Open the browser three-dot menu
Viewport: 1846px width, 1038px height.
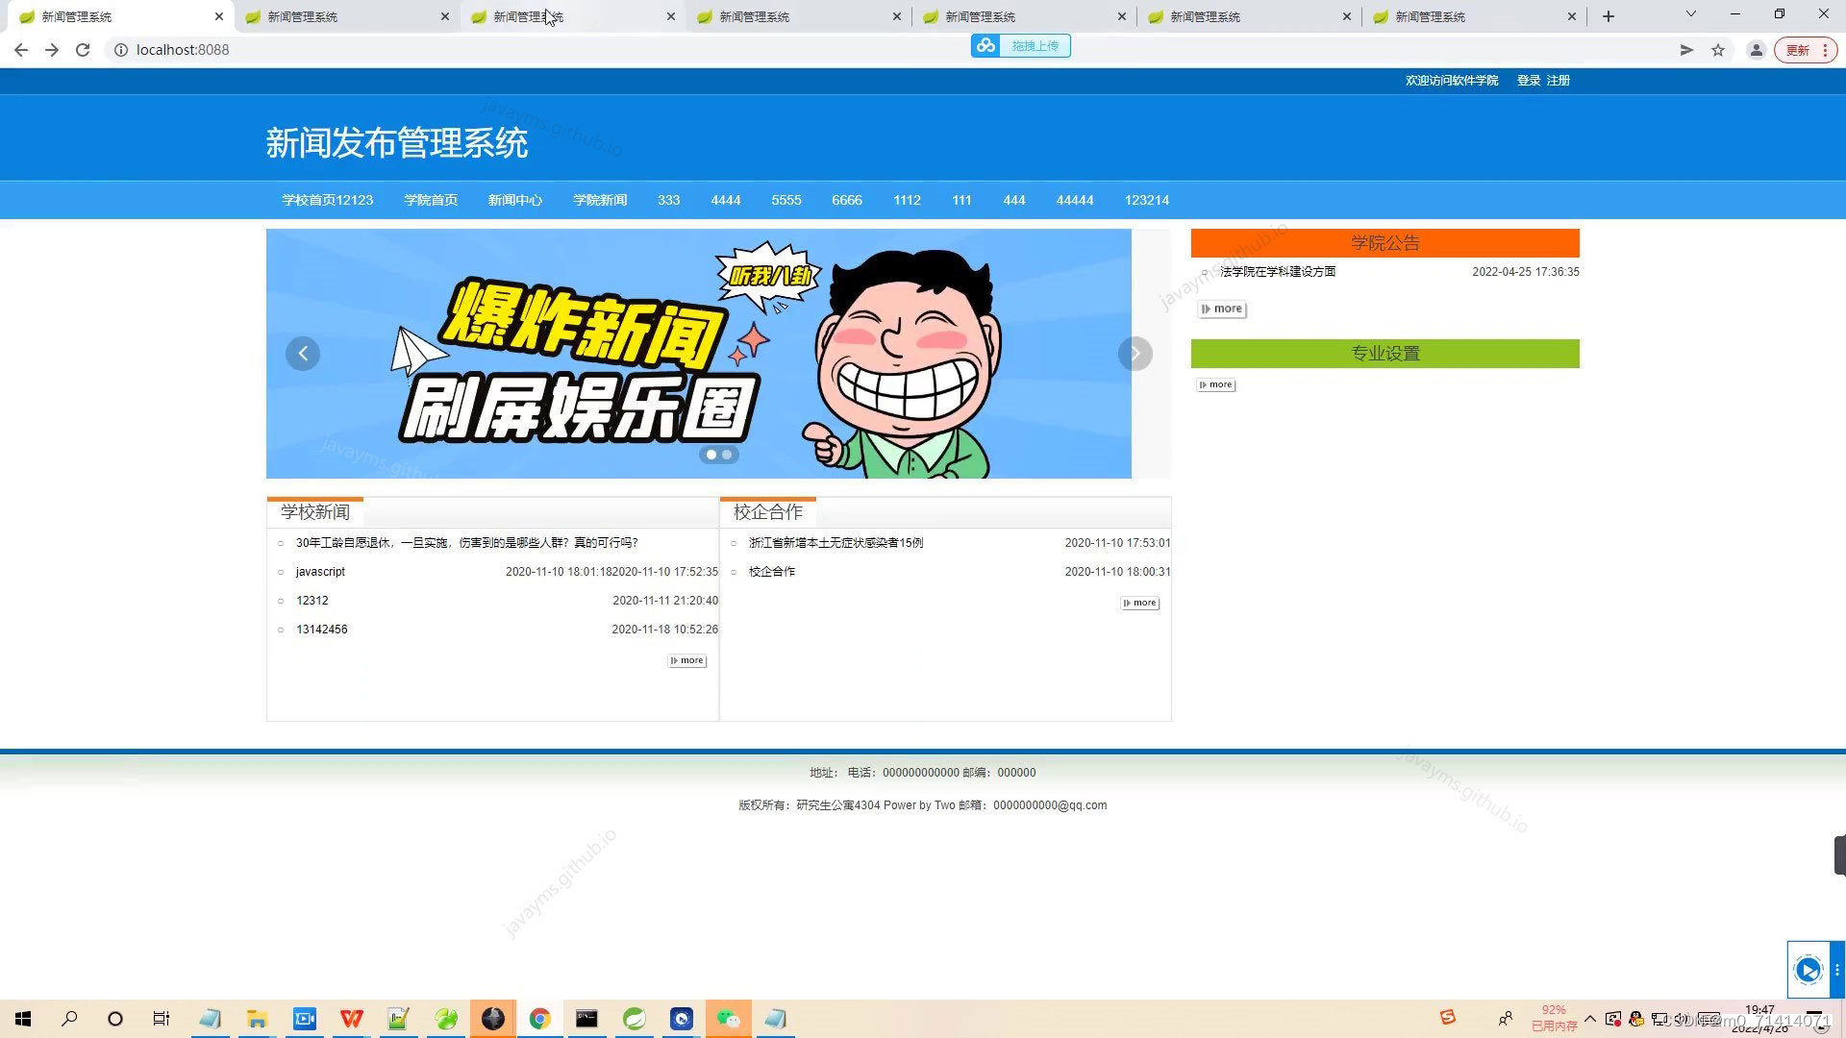tap(1825, 49)
